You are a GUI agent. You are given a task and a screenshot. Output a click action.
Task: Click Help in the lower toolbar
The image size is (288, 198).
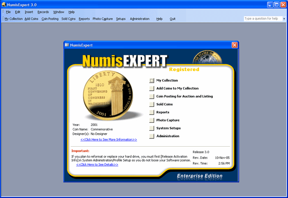159,19
